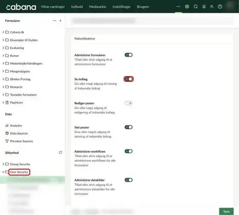The height and width of the screenshot is (215, 239).
Task: Open the Indhold section
Action: 77,7
